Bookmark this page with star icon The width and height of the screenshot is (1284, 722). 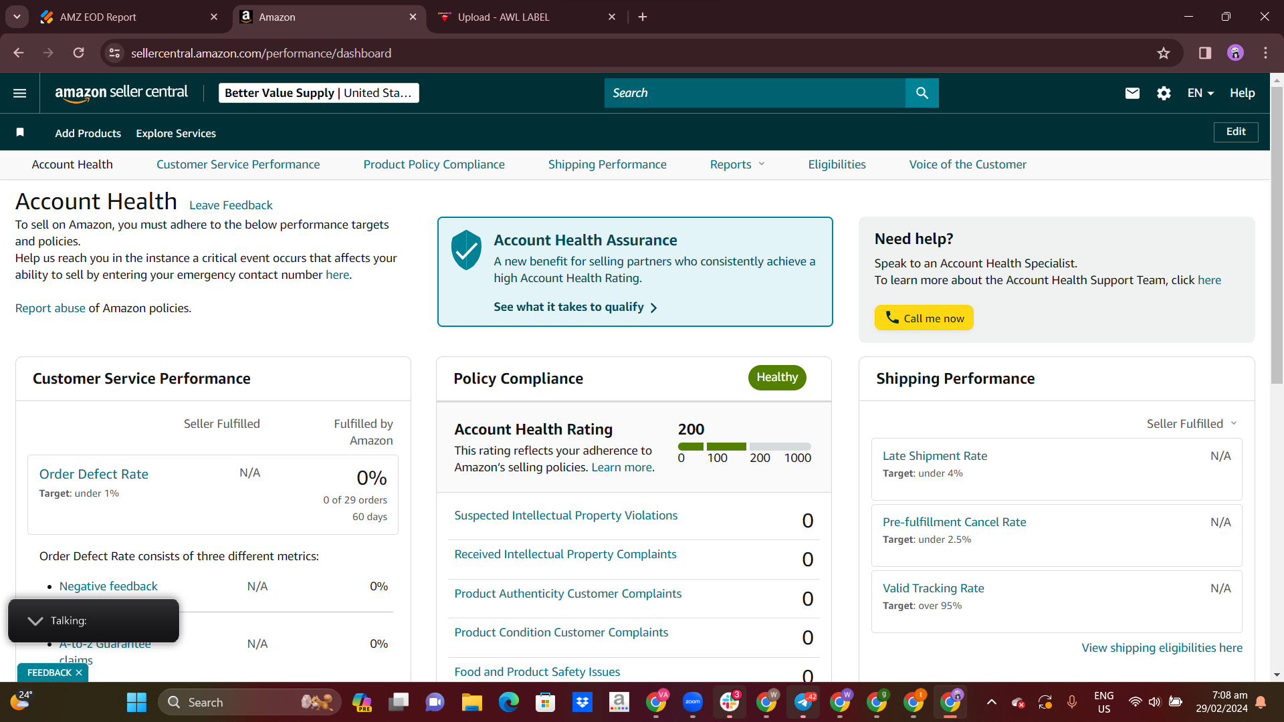1164,53
